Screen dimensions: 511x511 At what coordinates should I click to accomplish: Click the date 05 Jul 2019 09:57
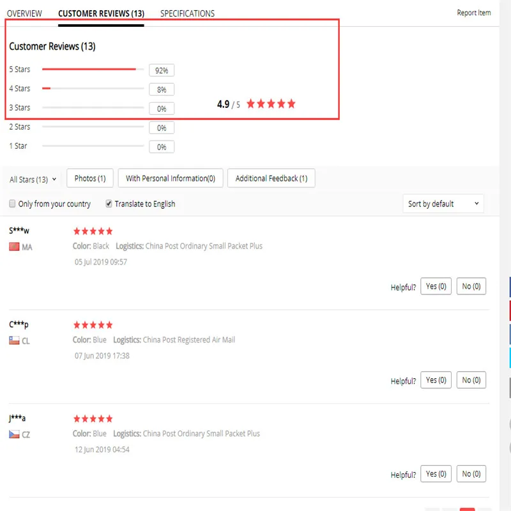point(101,262)
